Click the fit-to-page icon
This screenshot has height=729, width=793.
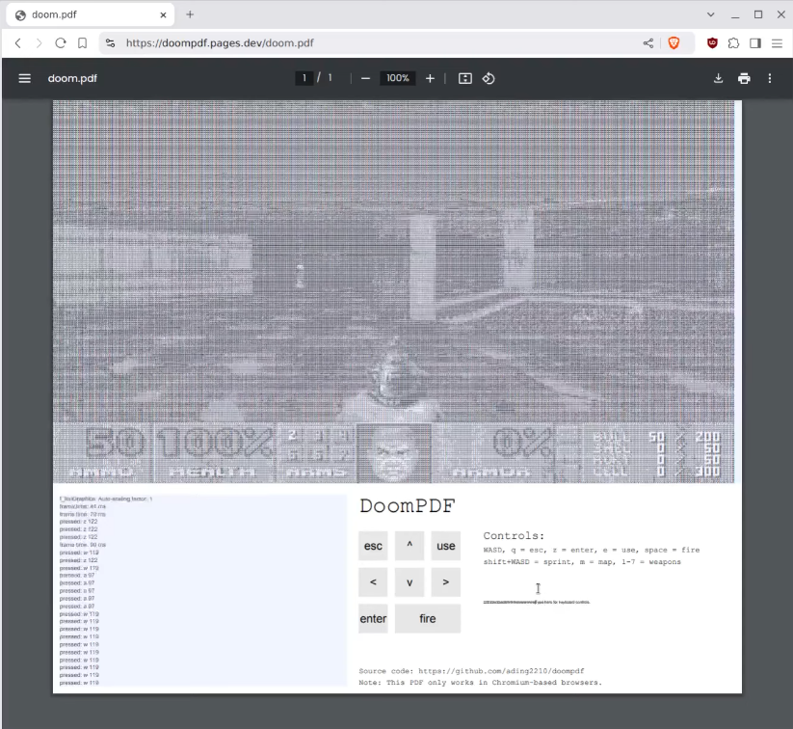pyautogui.click(x=463, y=78)
